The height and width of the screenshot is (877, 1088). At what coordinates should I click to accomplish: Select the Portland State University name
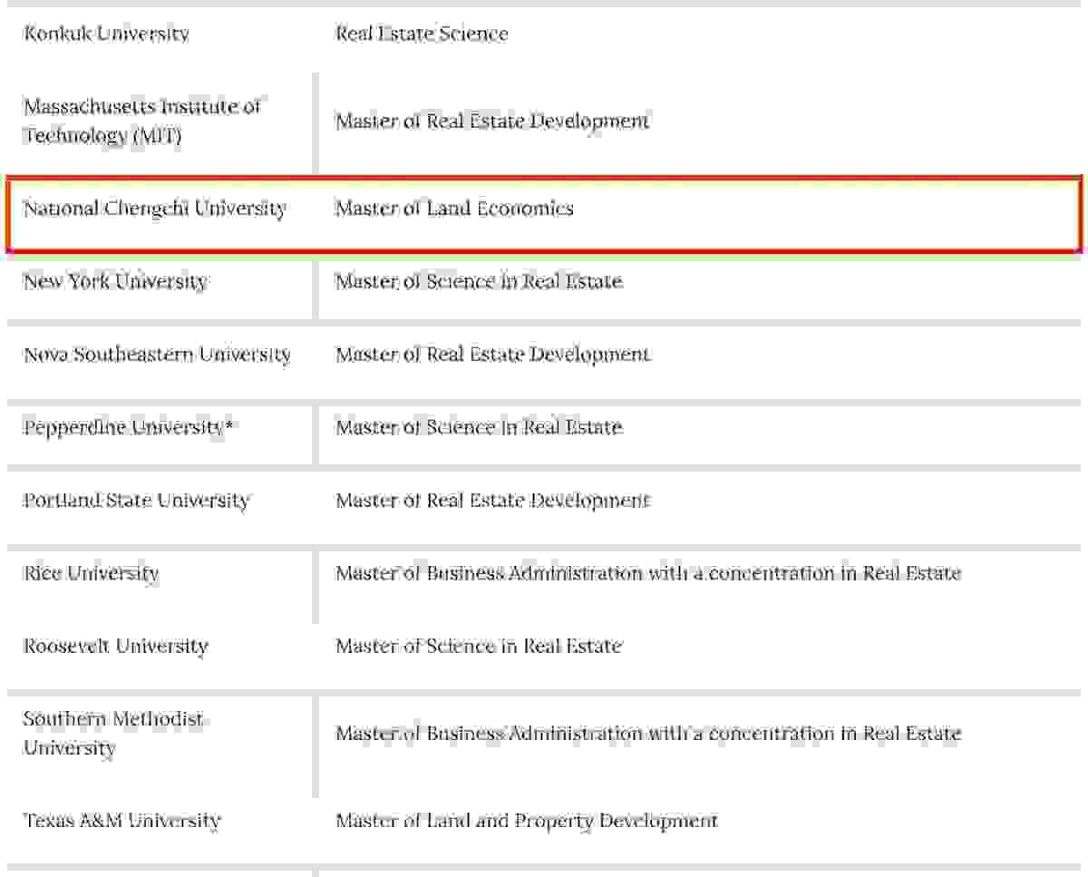[x=136, y=500]
